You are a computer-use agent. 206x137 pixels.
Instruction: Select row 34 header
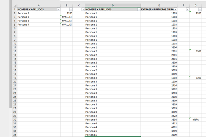14,135
